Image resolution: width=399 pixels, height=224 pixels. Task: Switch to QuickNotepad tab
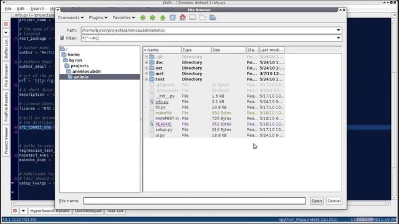[x=88, y=211]
